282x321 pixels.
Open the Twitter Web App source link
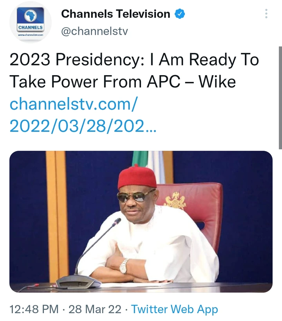tap(174, 309)
